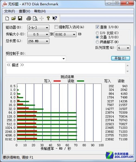Open Print Preview from the toolbar
This screenshot has width=136, height=162.
(35, 18)
